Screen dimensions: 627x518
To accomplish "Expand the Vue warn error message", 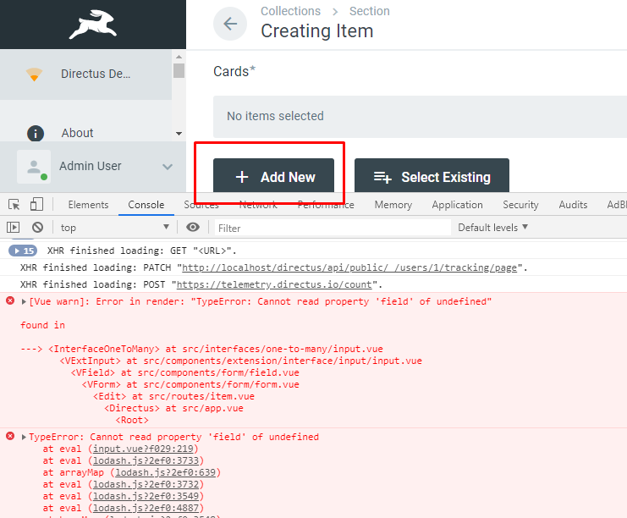I will click(x=24, y=301).
